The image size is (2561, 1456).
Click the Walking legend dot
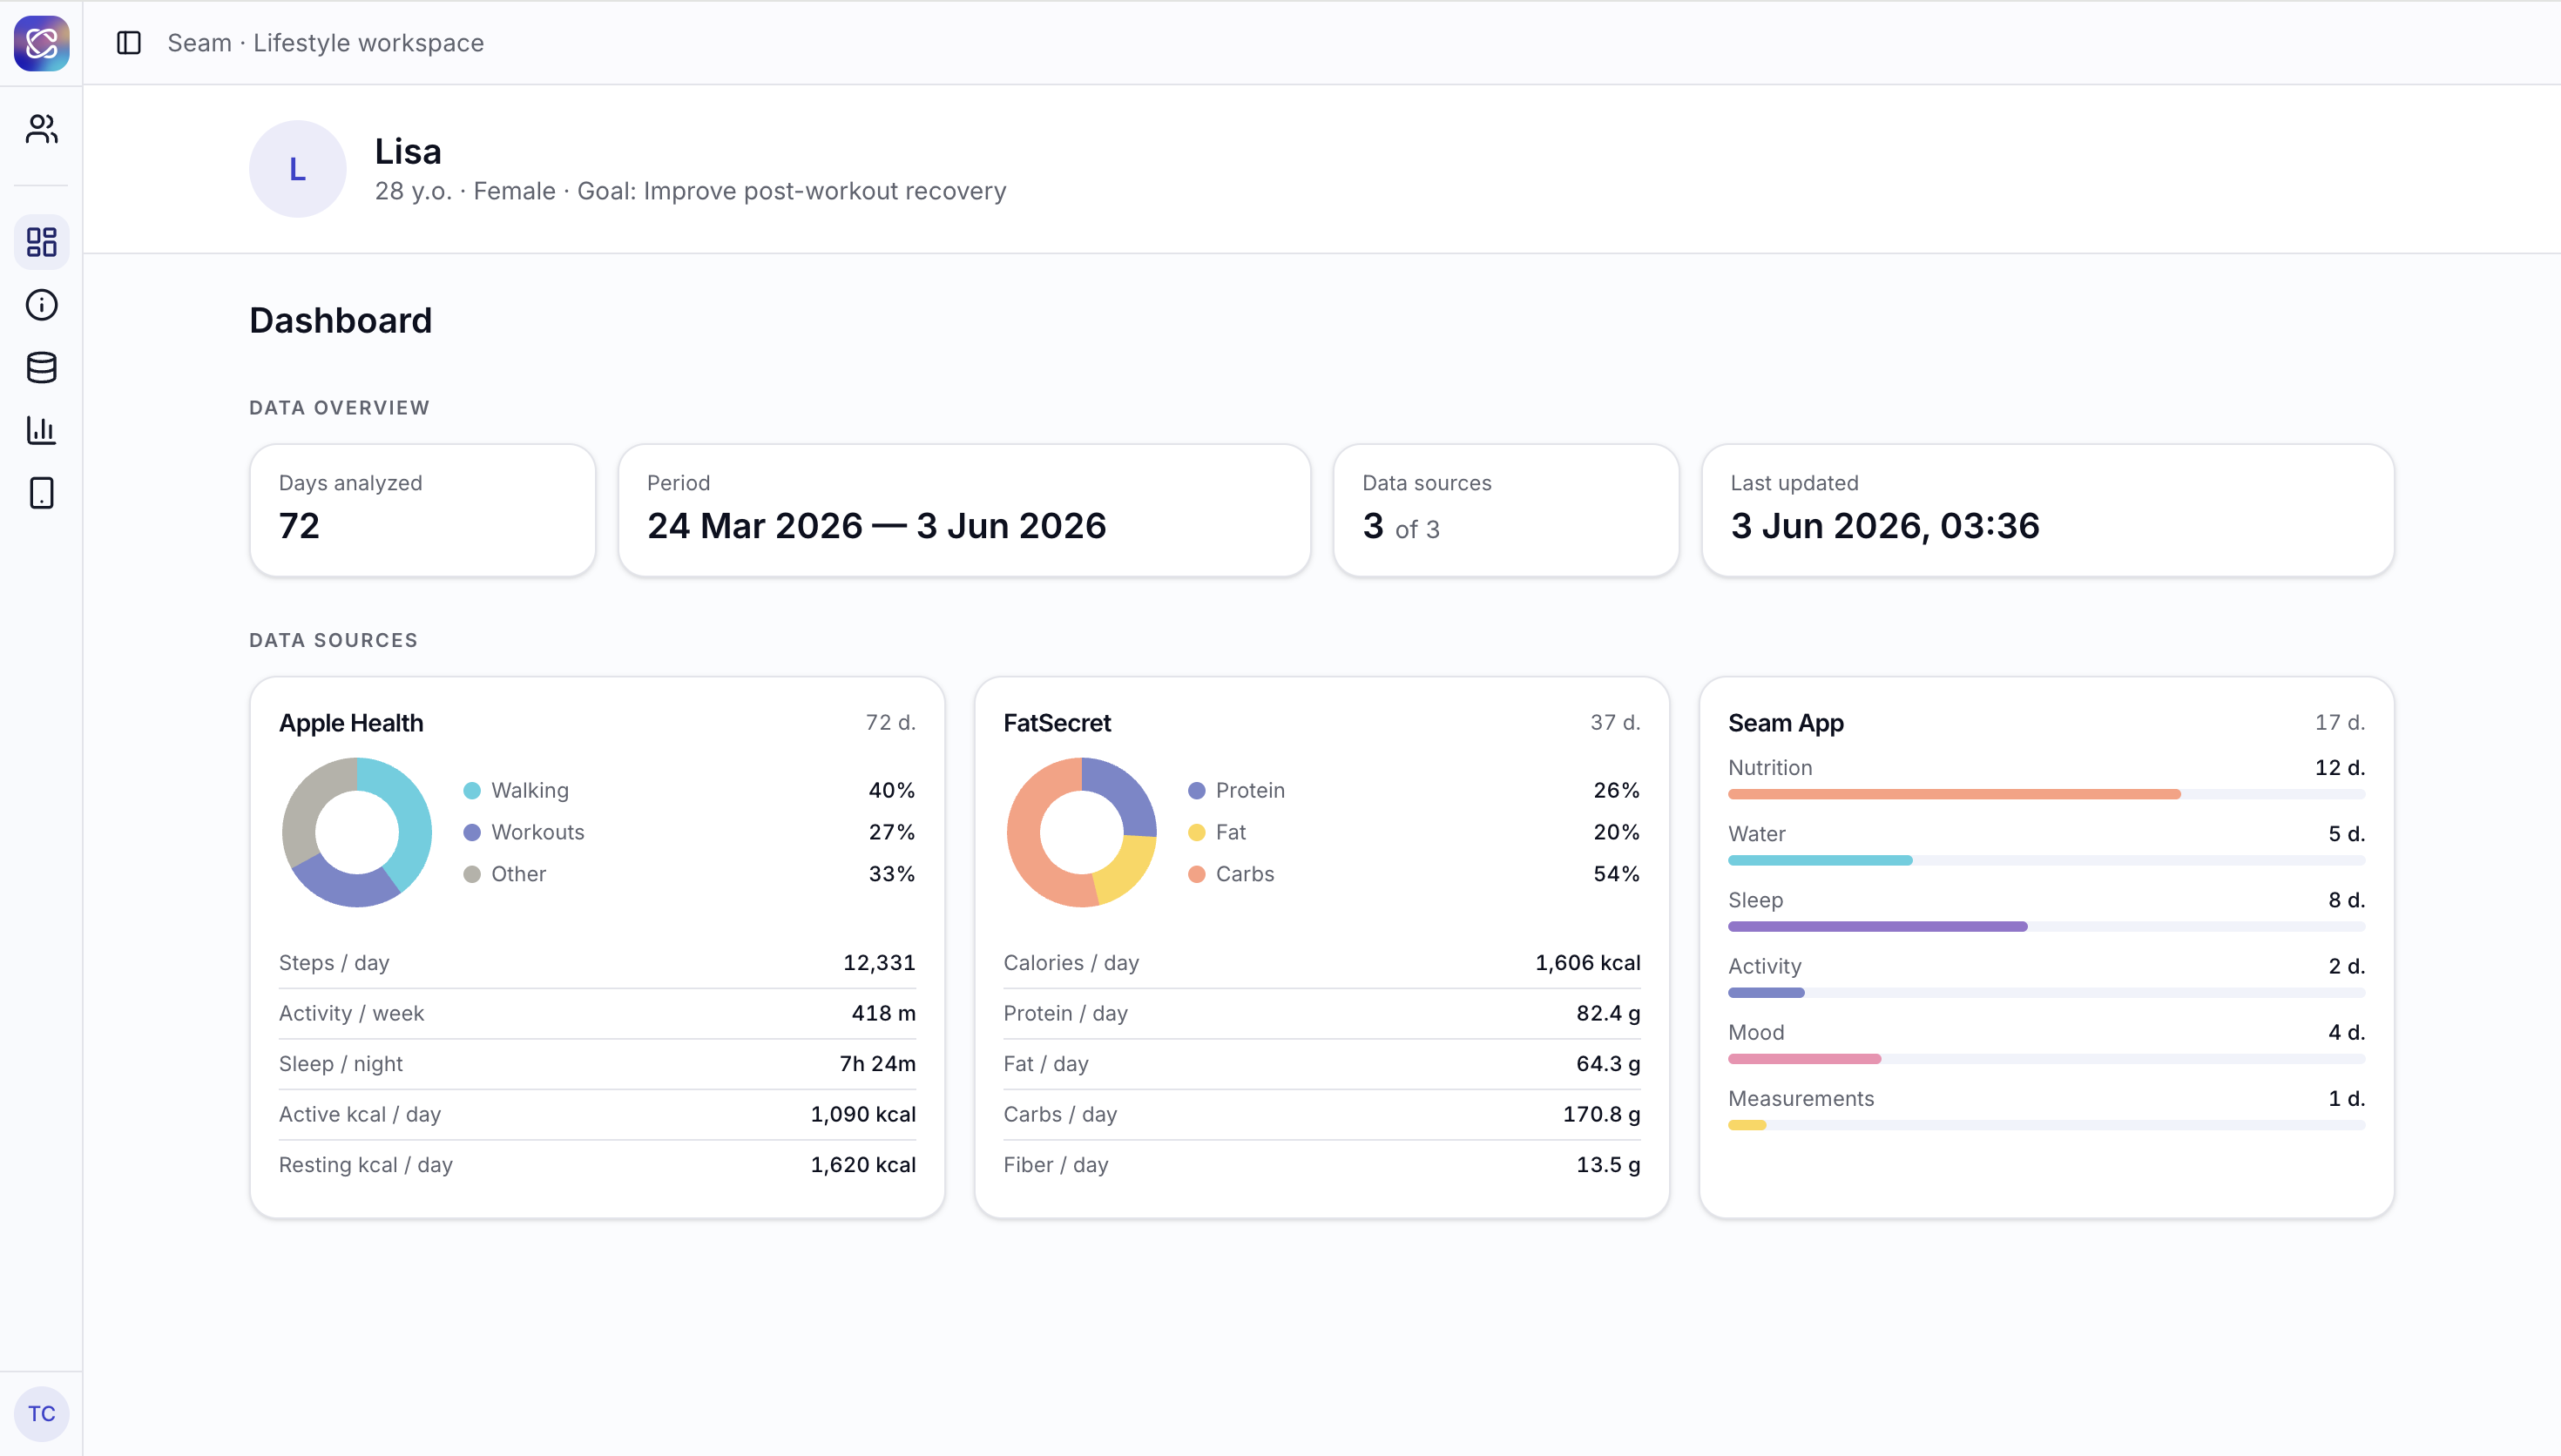click(x=472, y=791)
